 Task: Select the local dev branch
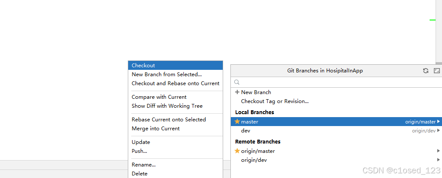tap(336, 131)
